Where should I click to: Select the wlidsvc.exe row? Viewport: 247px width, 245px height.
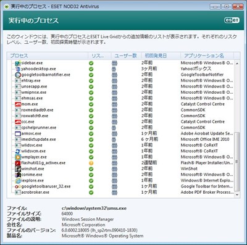tap(120, 145)
